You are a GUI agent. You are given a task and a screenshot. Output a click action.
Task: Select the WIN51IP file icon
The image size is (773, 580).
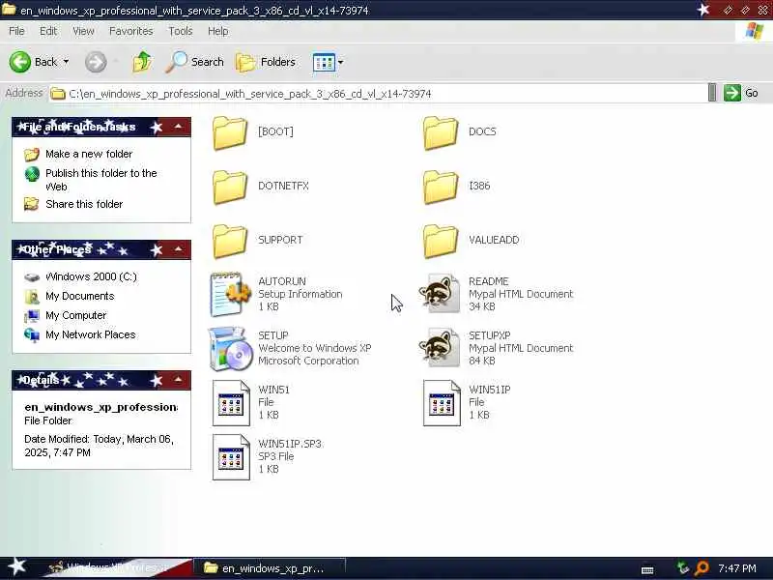[x=442, y=403]
